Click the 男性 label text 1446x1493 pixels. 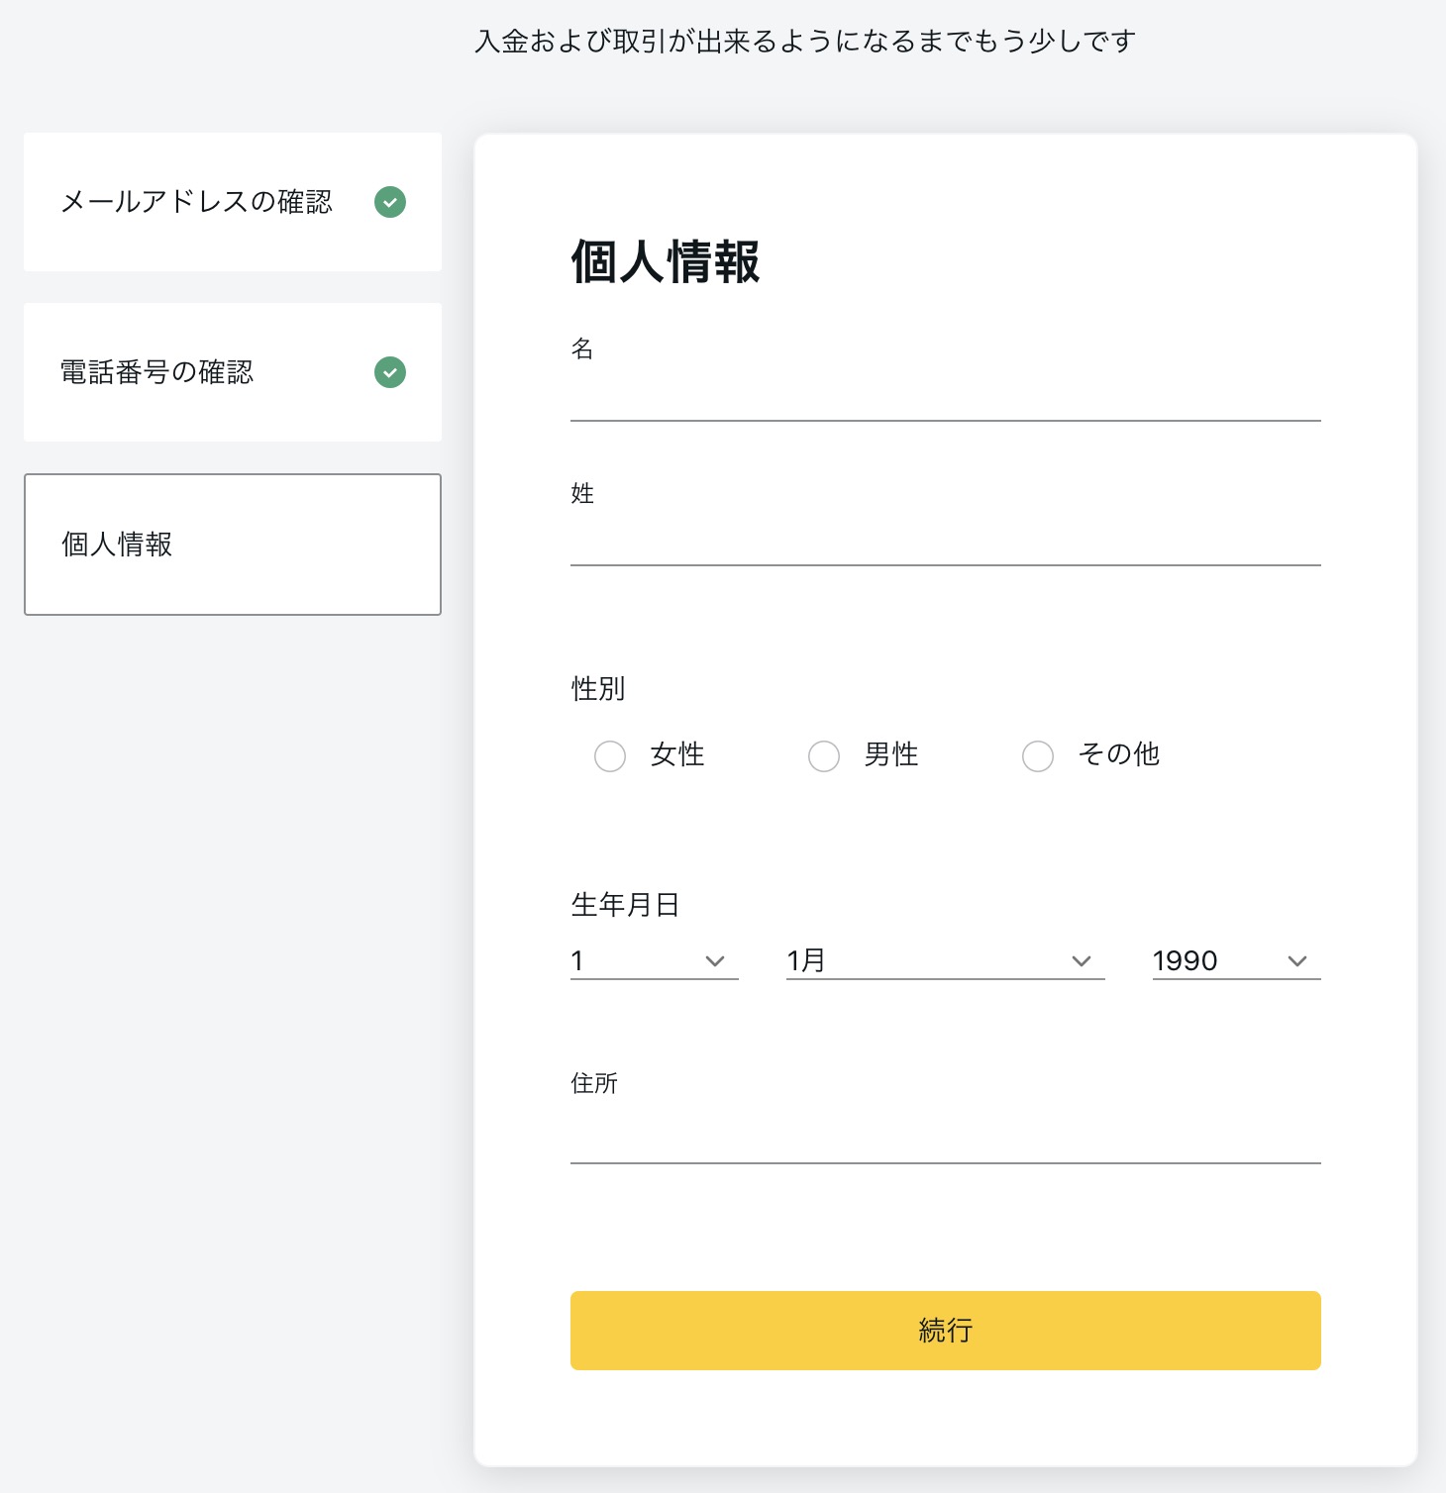point(891,755)
